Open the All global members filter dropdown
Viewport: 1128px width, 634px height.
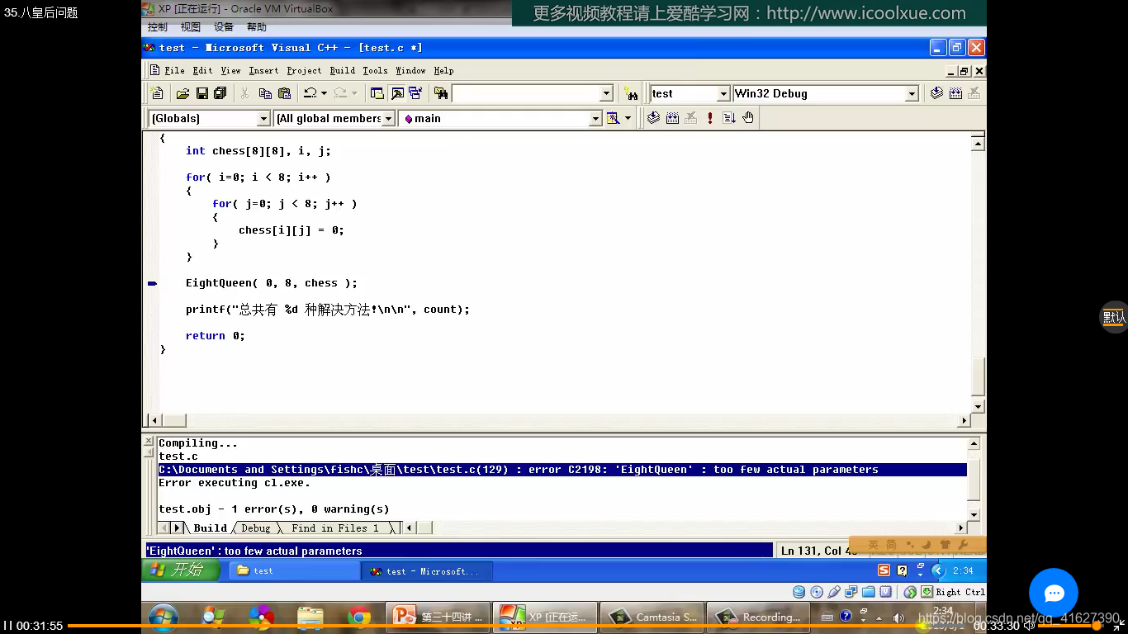(389, 119)
